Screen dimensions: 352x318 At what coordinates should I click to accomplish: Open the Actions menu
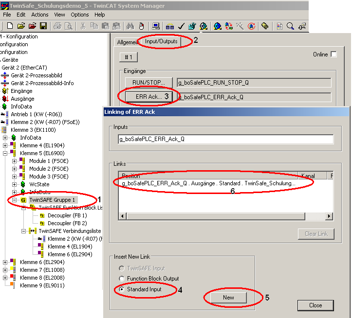(x=40, y=15)
